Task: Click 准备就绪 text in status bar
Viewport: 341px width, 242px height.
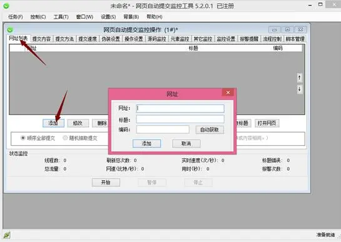Action: pos(325,235)
